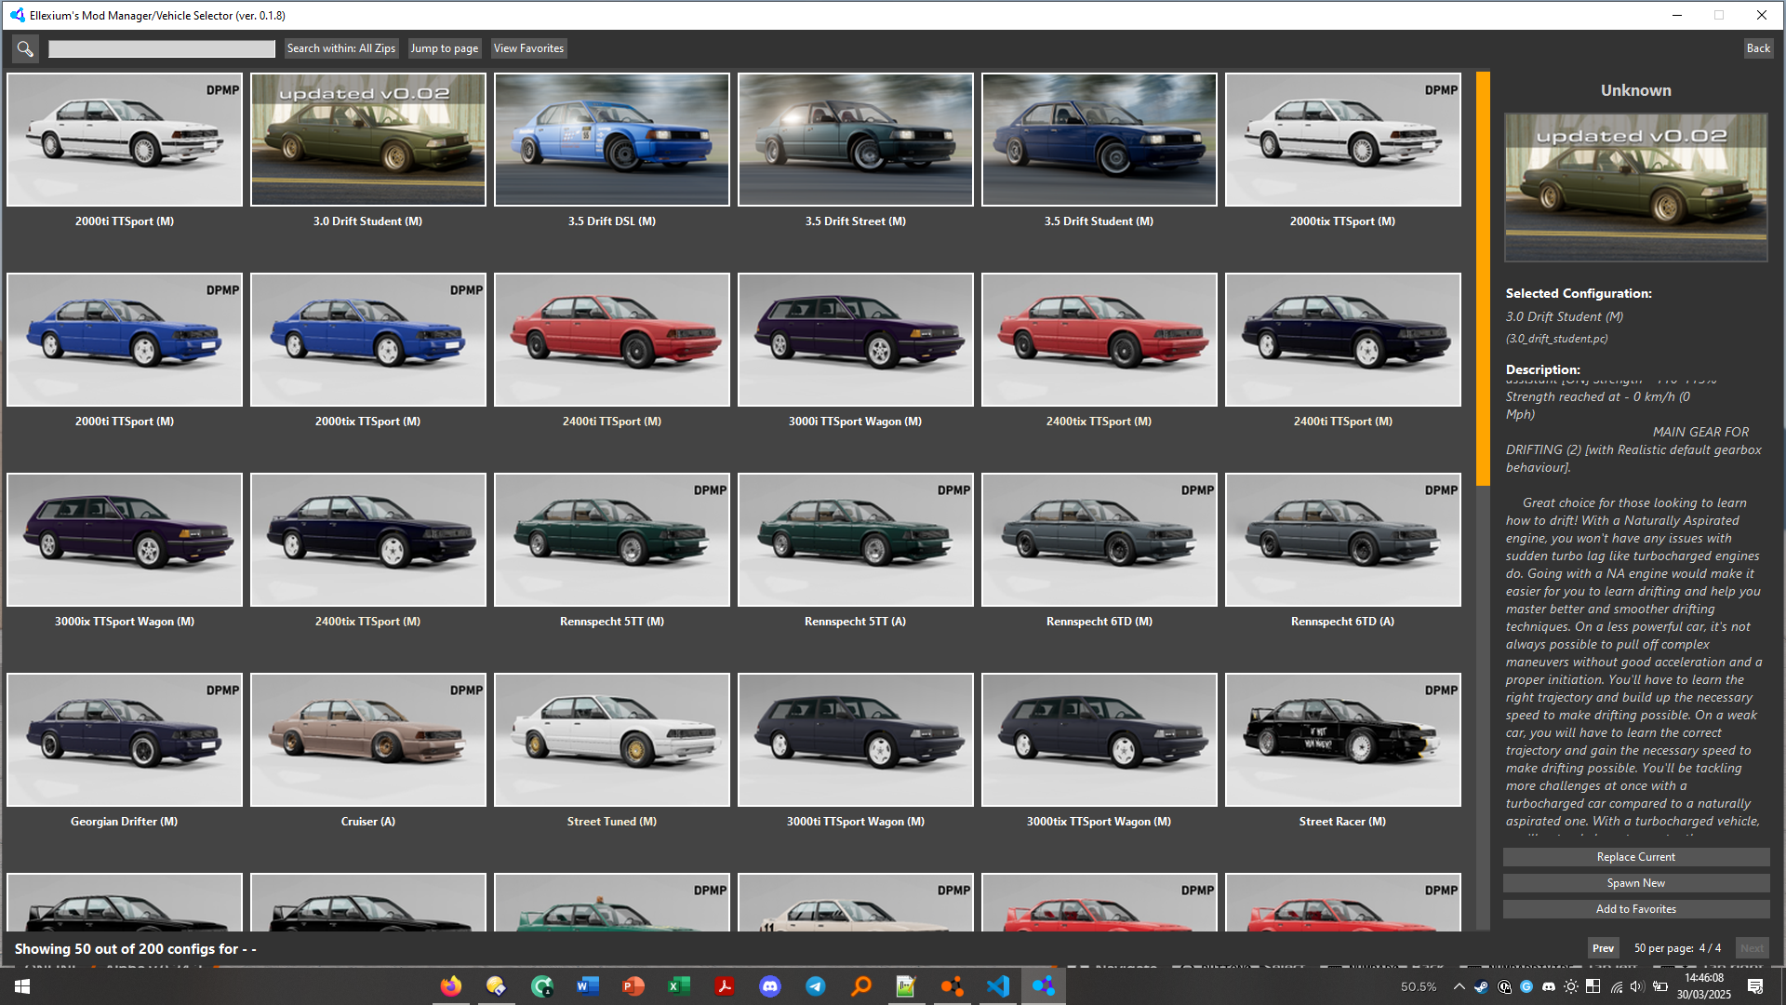
Task: Select the 3.5 Drift DSL (M) thumbnail
Action: click(x=612, y=140)
